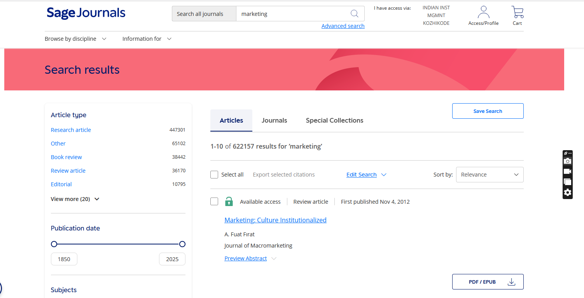Expand the Edit Search options
The height and width of the screenshot is (298, 584).
pyautogui.click(x=366, y=175)
